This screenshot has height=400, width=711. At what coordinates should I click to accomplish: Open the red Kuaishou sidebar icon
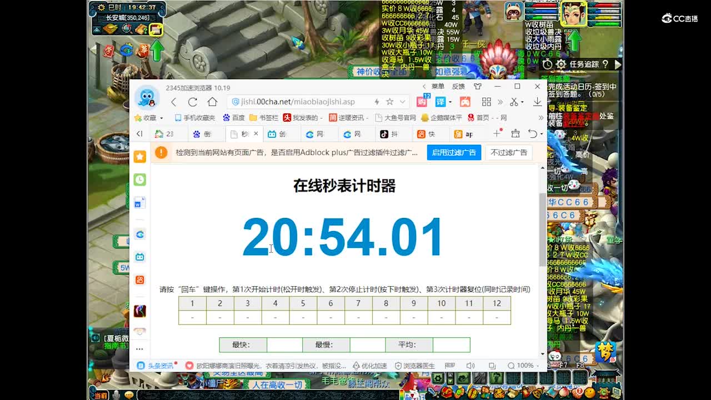point(139,279)
